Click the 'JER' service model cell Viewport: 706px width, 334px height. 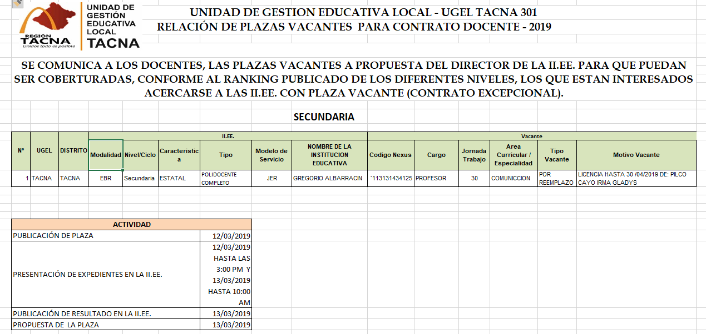pyautogui.click(x=271, y=179)
